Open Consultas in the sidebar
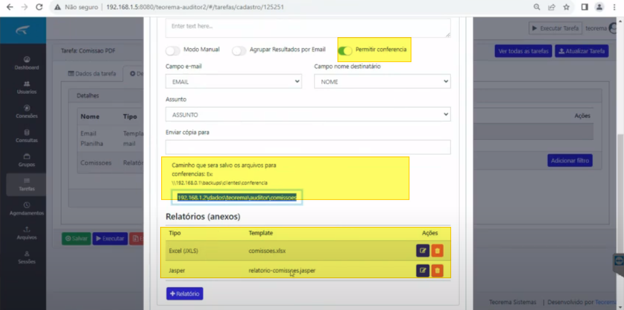This screenshot has height=310, width=624. pos(26,136)
